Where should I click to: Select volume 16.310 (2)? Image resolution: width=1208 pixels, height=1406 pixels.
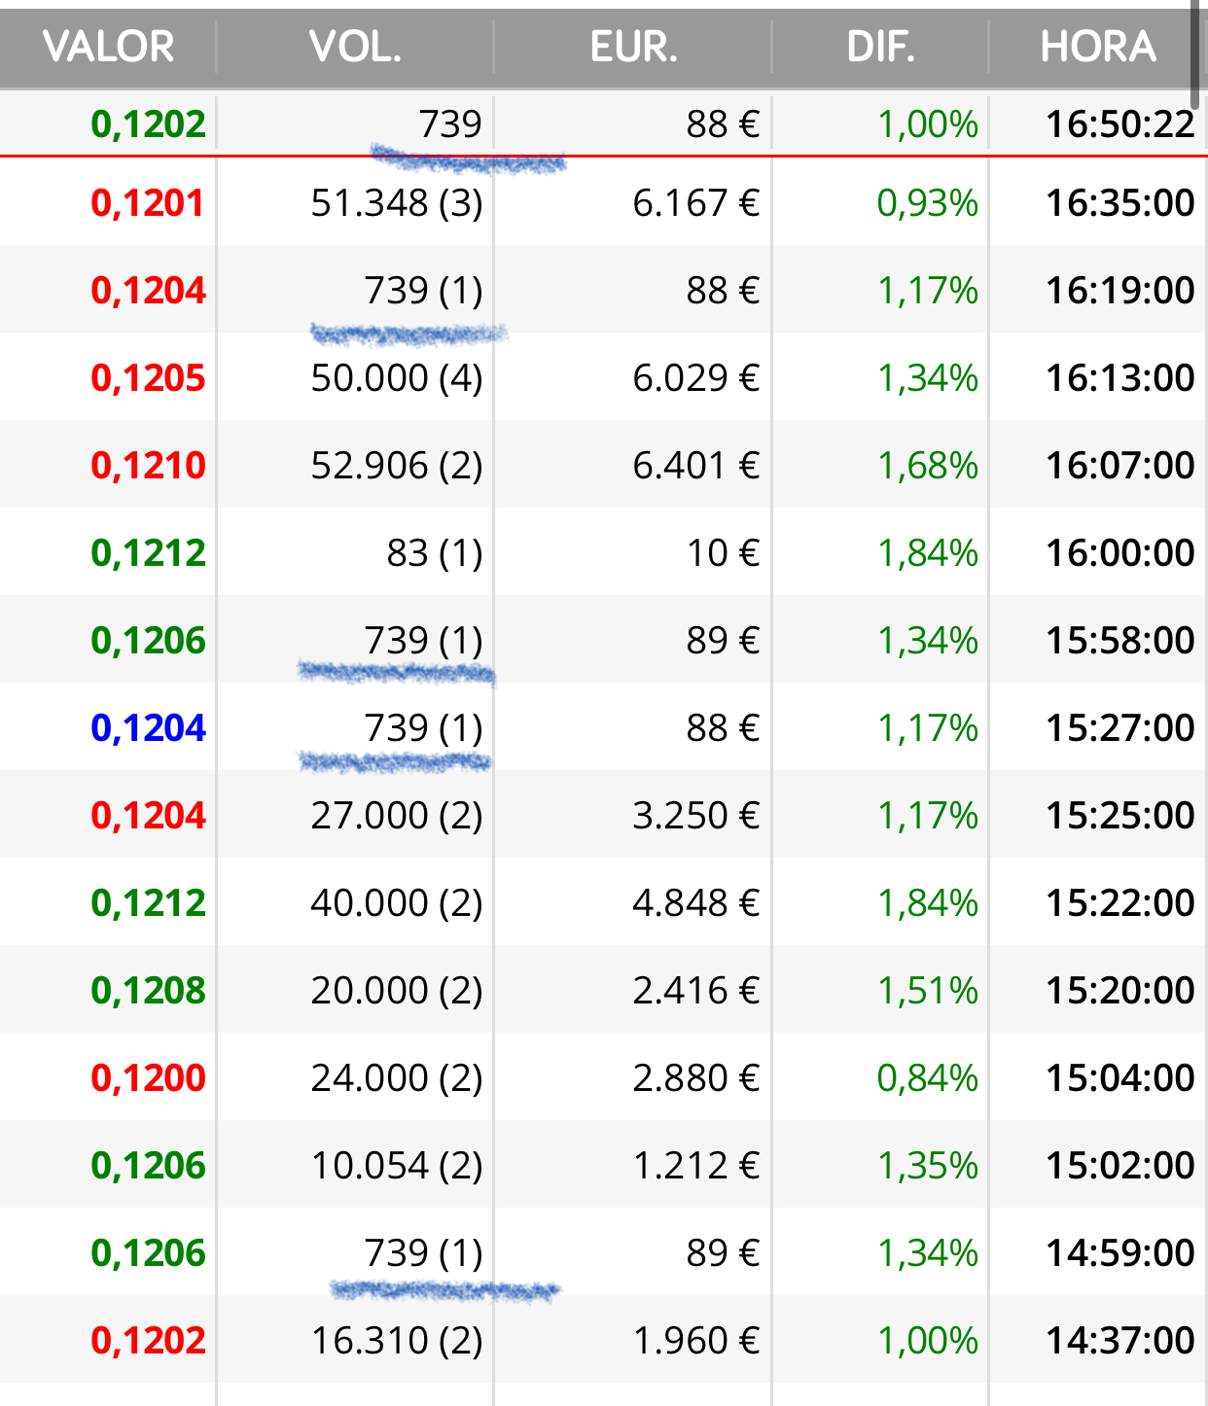click(397, 1341)
